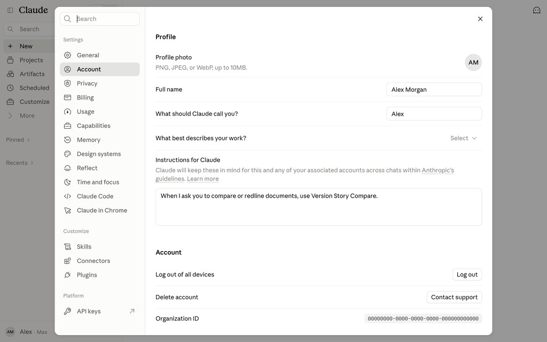
Task: Click the Design systems palette icon
Action: point(67,154)
